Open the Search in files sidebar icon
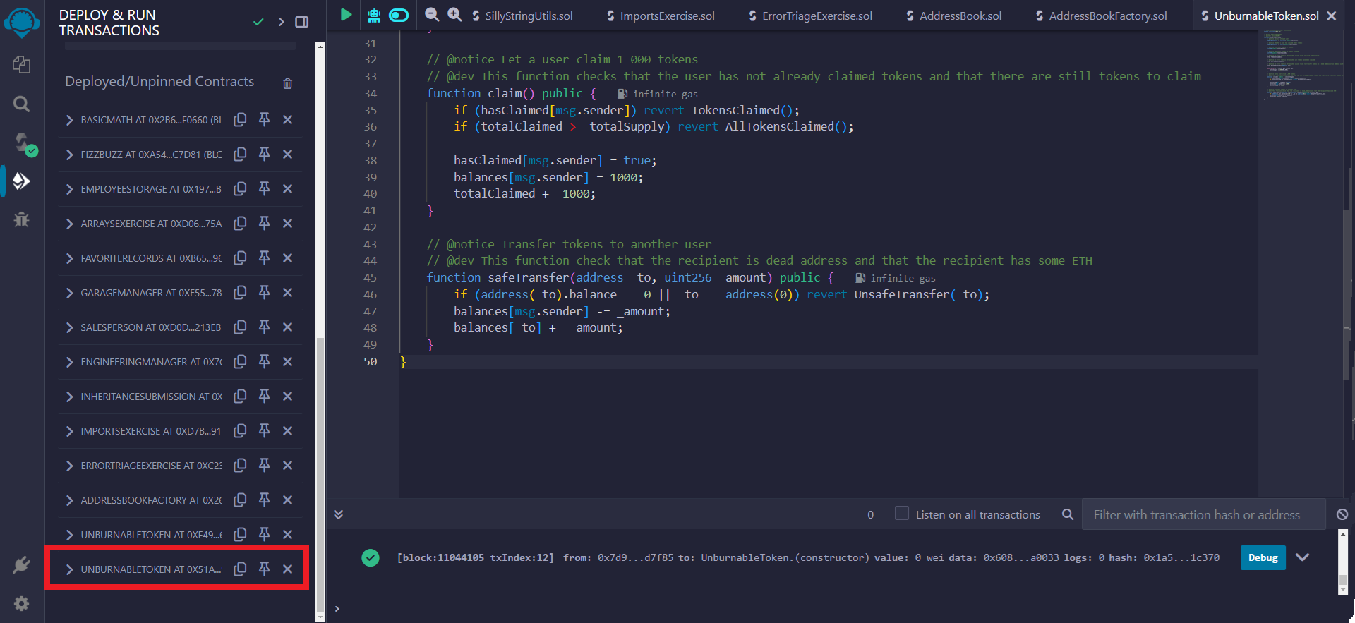The width and height of the screenshot is (1355, 623). coord(22,104)
